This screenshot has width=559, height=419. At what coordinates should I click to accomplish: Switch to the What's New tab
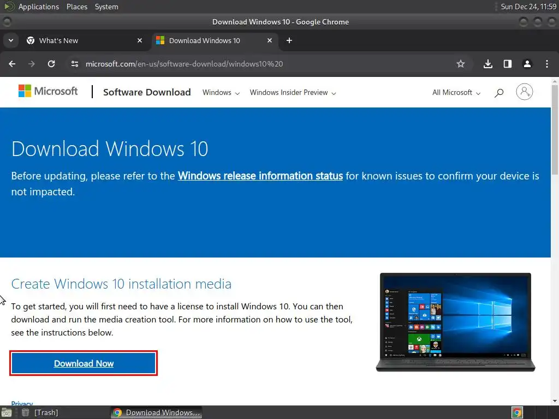point(84,40)
